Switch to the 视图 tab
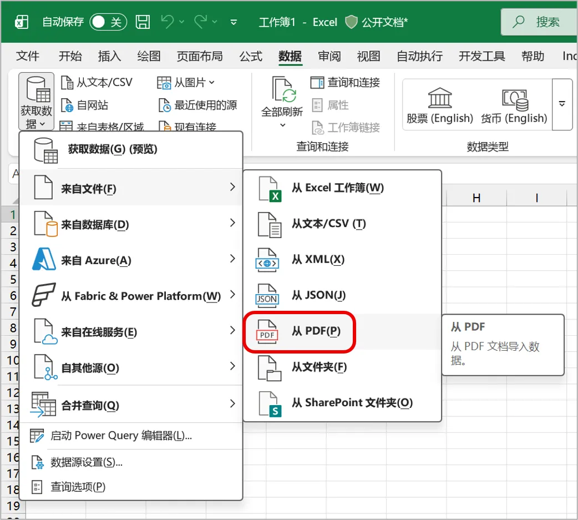 tap(369, 56)
